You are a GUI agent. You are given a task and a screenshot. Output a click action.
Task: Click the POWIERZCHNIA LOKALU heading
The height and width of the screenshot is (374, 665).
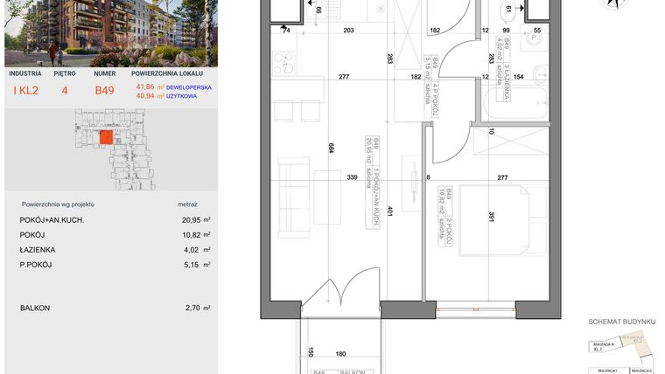(167, 73)
